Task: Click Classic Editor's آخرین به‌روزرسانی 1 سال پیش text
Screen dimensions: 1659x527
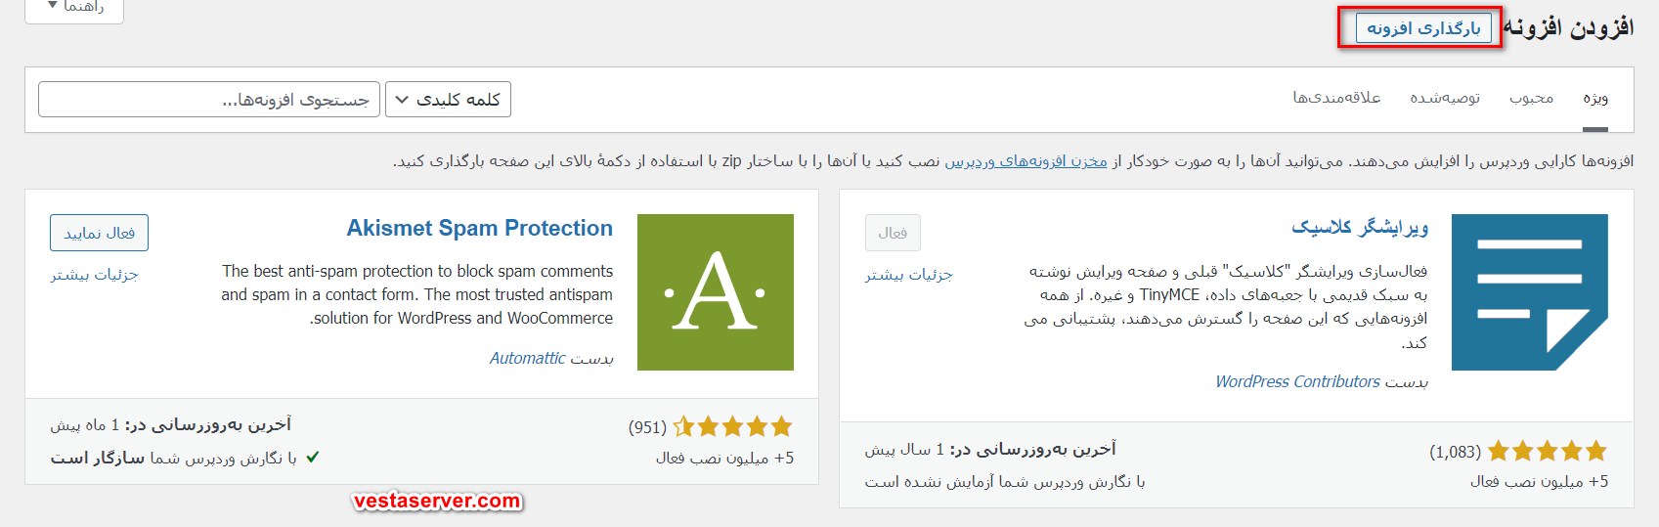Action: coord(990,449)
